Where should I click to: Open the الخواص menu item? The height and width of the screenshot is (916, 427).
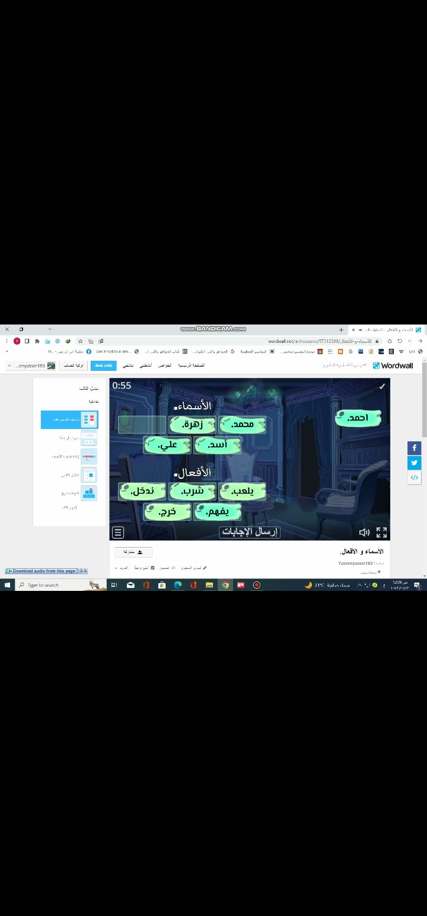pyautogui.click(x=165, y=365)
